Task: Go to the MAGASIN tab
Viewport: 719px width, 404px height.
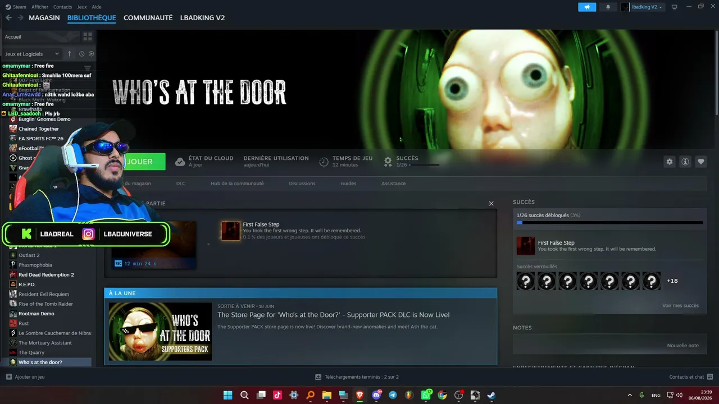Action: [44, 18]
